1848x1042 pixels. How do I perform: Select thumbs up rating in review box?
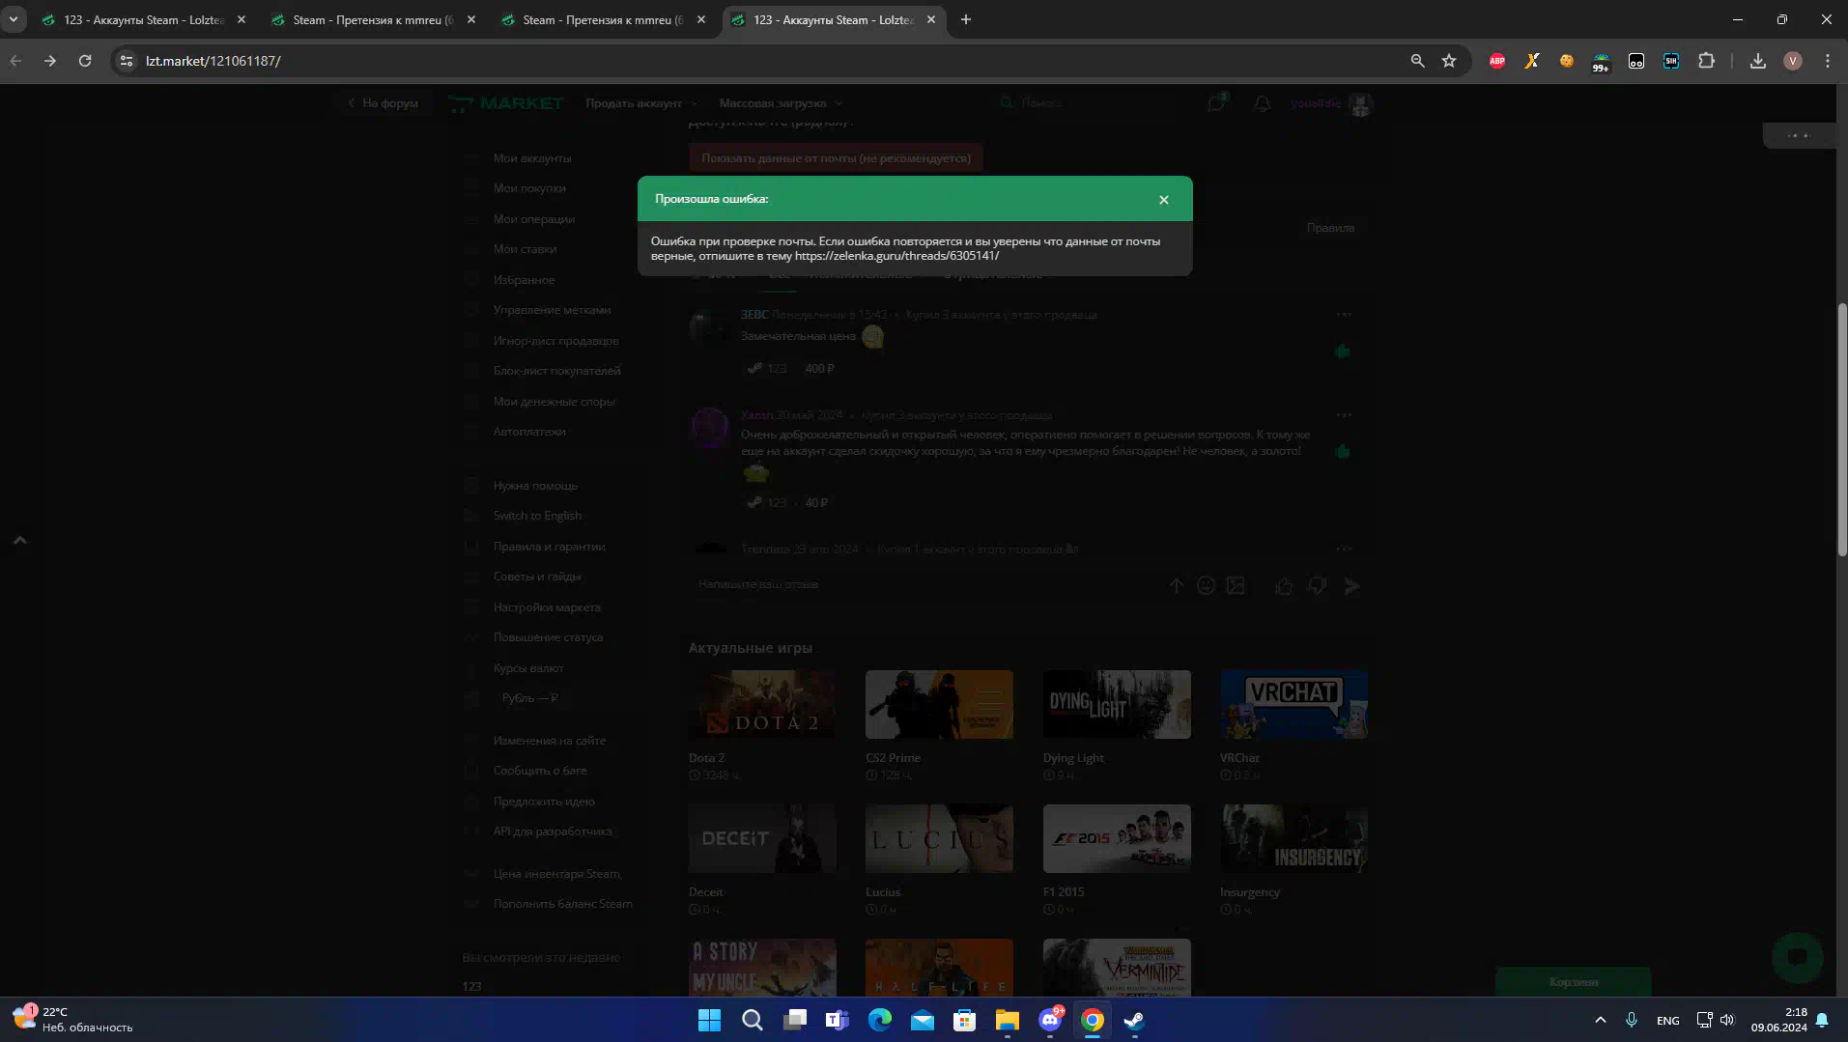click(x=1283, y=586)
